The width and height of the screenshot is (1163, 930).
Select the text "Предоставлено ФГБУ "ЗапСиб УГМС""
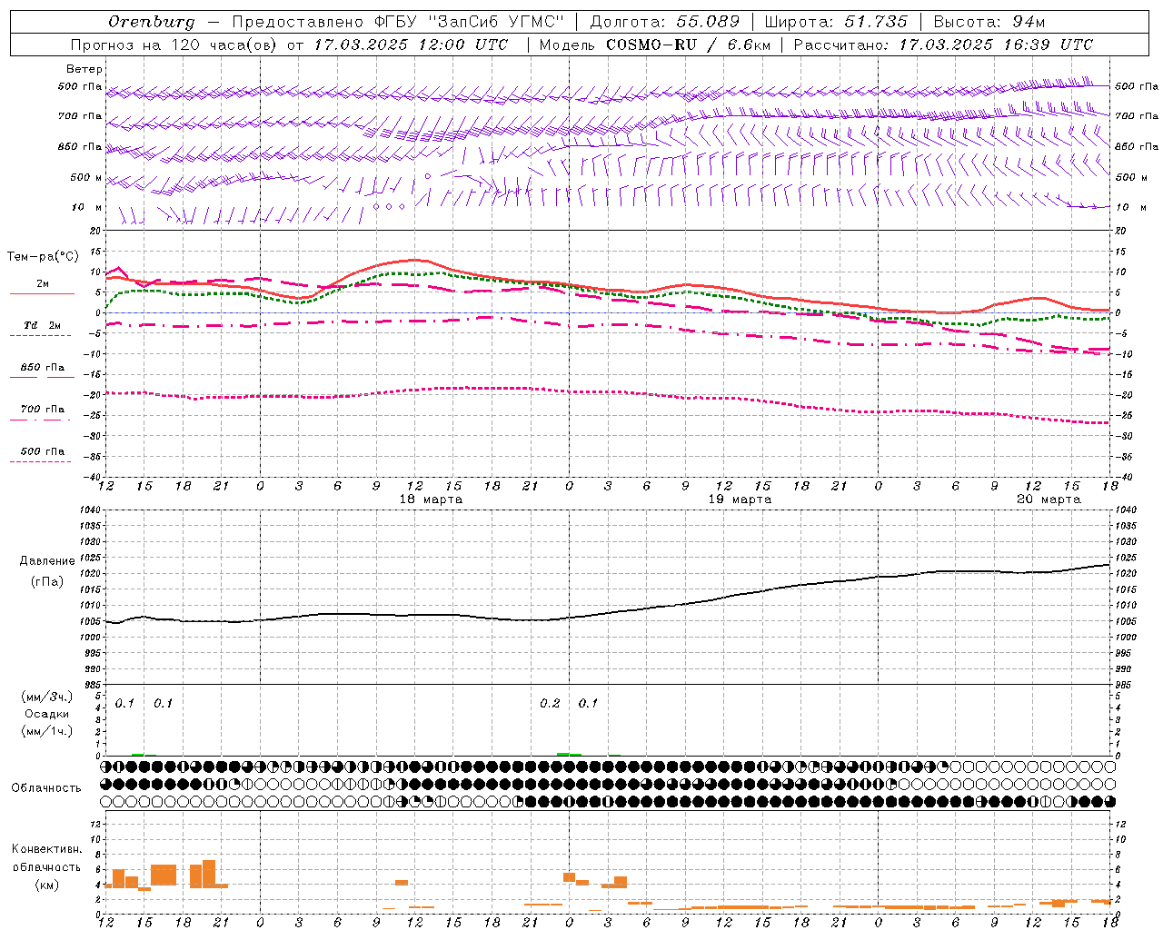pos(398,22)
